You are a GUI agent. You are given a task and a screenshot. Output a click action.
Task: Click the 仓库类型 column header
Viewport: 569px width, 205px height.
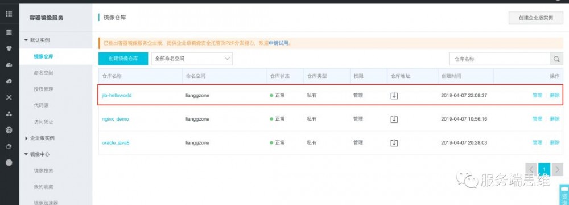317,76
